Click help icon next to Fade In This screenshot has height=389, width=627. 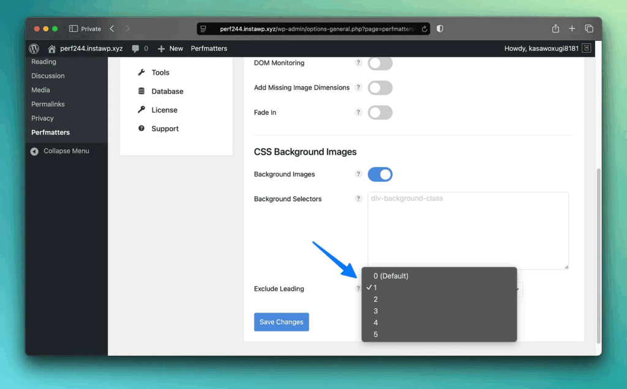359,113
